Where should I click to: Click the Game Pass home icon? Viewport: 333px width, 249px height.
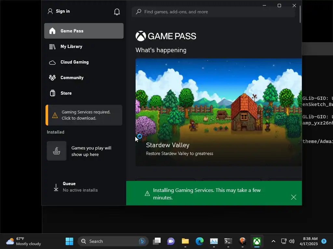(52, 31)
